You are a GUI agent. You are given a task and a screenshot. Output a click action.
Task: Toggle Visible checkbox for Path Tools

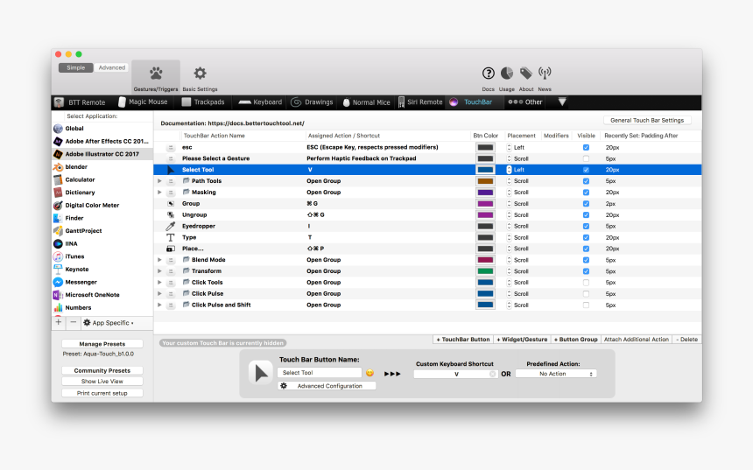586,181
